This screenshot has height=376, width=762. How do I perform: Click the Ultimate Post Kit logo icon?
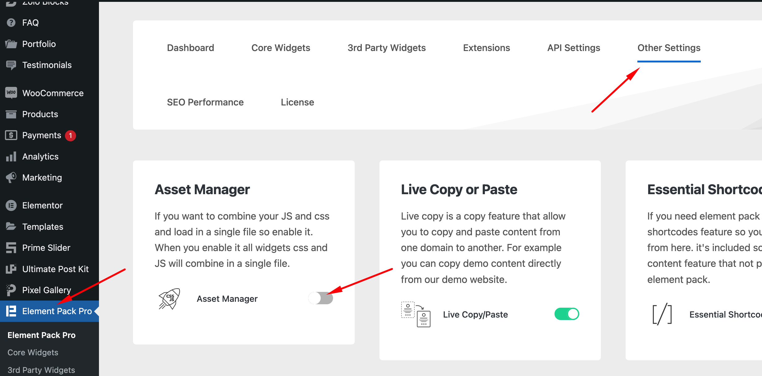[x=11, y=269]
